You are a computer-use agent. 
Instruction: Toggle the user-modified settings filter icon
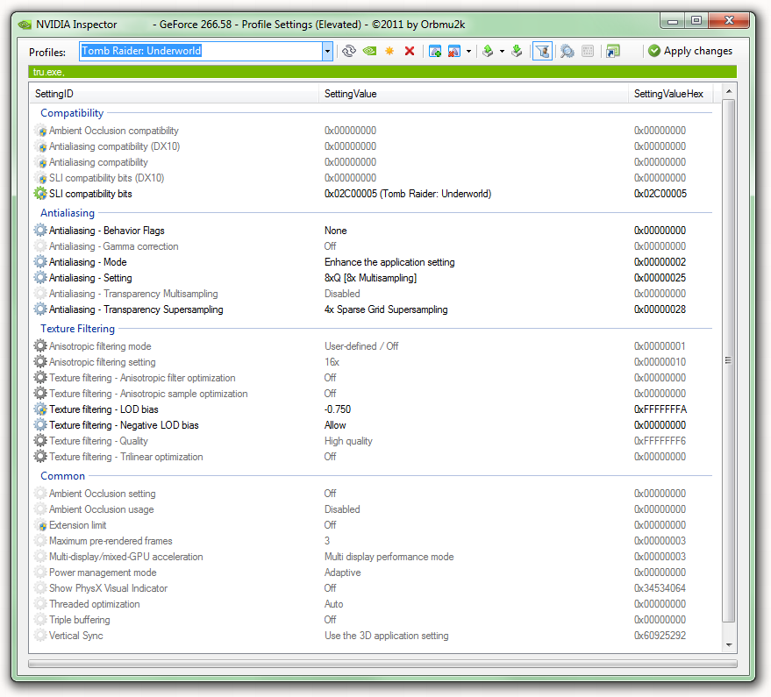point(542,51)
